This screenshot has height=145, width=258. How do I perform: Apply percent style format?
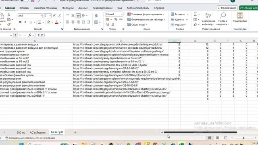[116, 19]
